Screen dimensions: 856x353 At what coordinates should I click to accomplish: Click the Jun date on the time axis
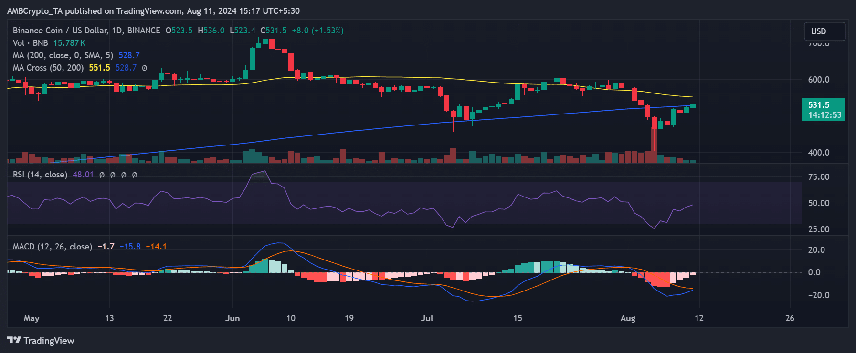tap(232, 318)
